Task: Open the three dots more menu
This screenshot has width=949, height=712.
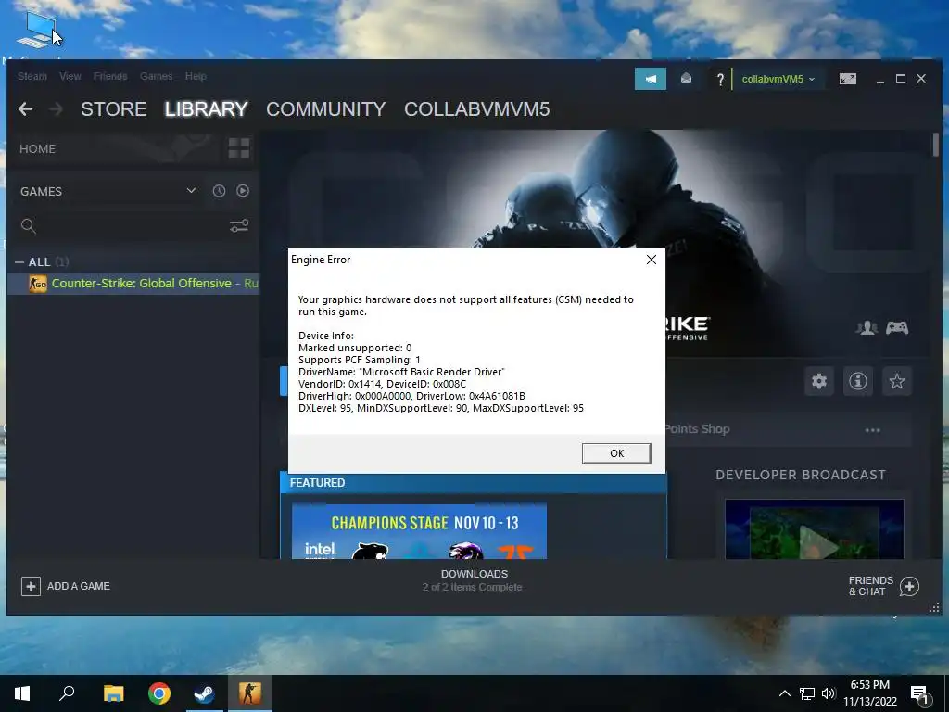Action: 872,430
